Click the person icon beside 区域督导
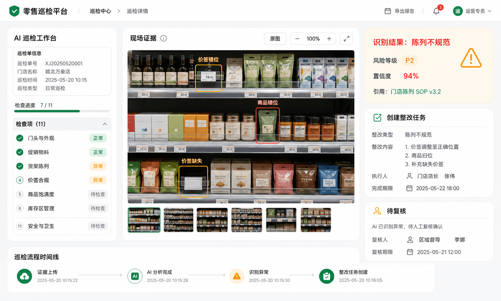501x301 pixels. [410, 240]
